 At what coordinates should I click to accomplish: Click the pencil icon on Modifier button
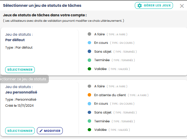tap(41, 131)
